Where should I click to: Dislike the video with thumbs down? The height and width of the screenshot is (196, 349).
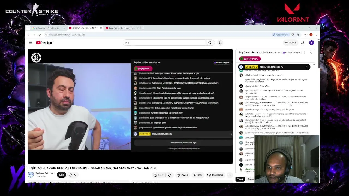169,175
